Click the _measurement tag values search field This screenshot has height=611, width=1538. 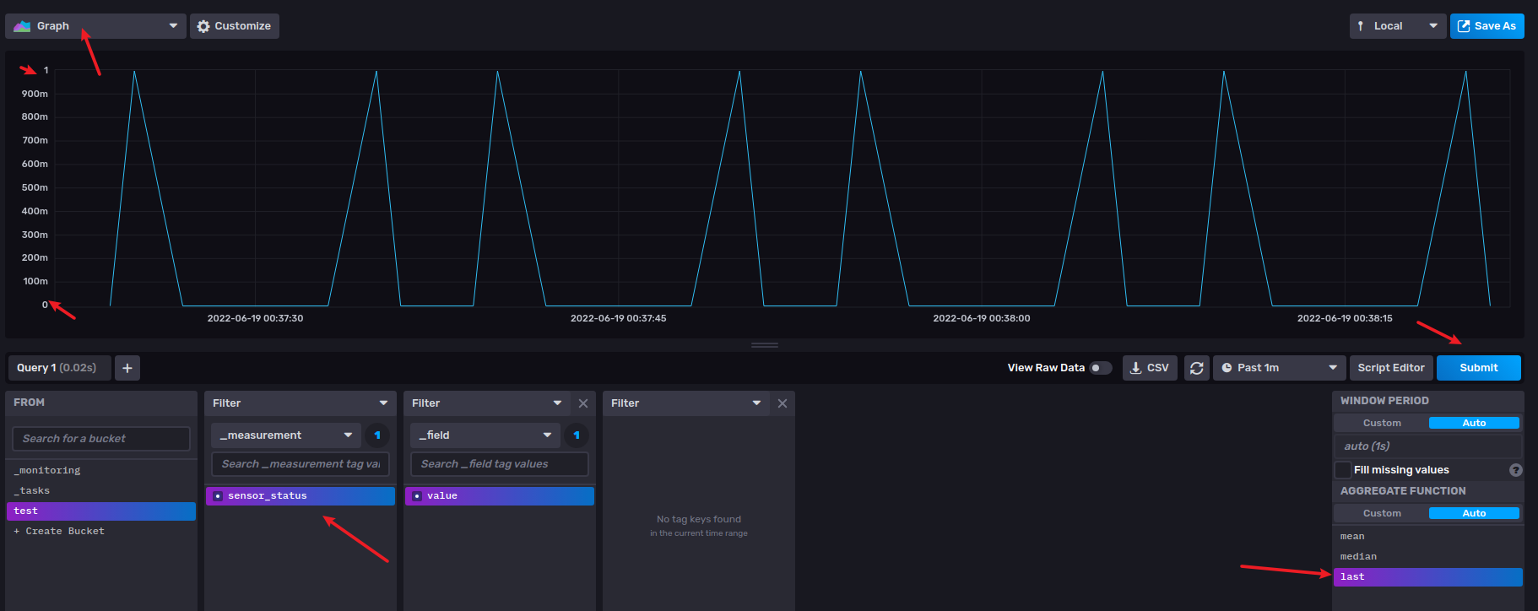click(301, 464)
